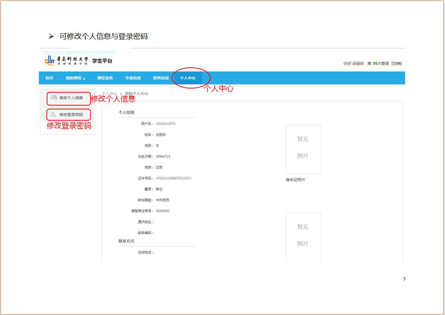Viewport: 445px width, 315px height.
Task: Click the 身份证照片 placeholder thumbnail
Action: pyautogui.click(x=303, y=149)
